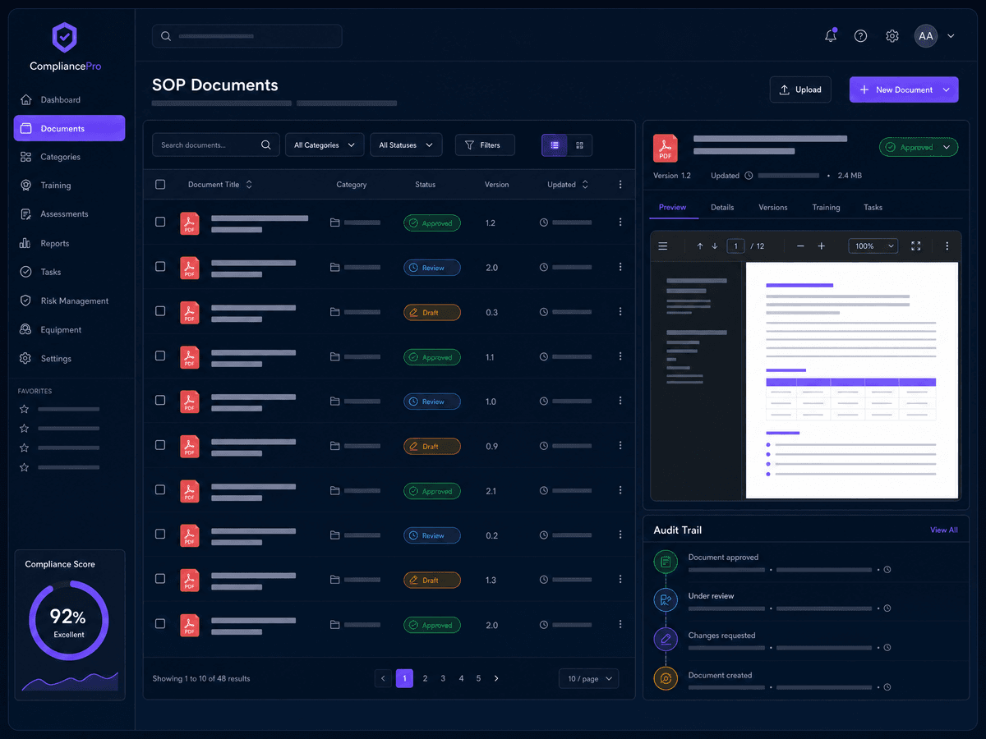Viewport: 986px width, 739px height.
Task: Open the Filters button
Action: click(x=485, y=145)
